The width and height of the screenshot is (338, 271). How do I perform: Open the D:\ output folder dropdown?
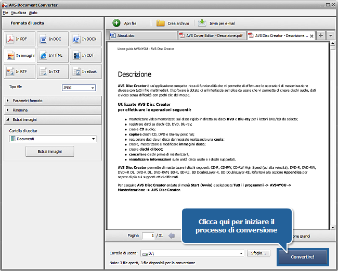pyautogui.click(x=192, y=253)
